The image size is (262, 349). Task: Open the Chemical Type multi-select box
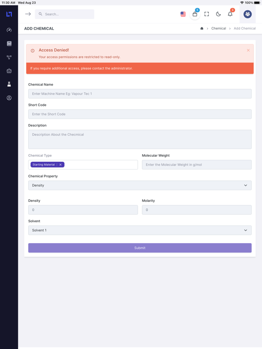point(83,165)
